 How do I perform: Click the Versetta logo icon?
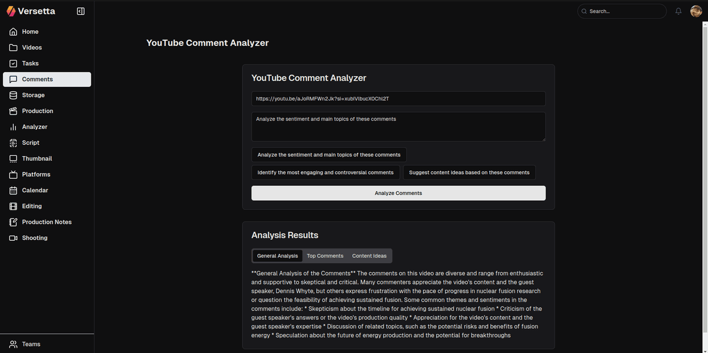point(11,11)
